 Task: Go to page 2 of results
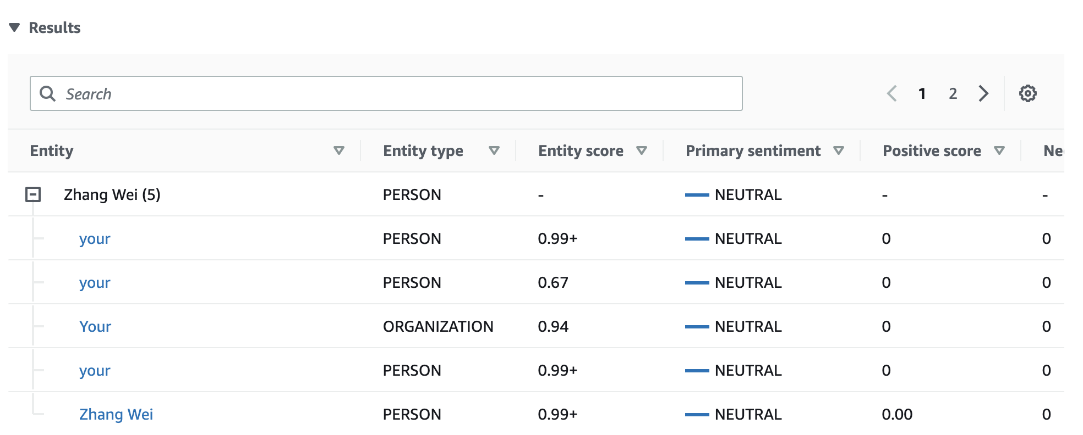pos(953,93)
